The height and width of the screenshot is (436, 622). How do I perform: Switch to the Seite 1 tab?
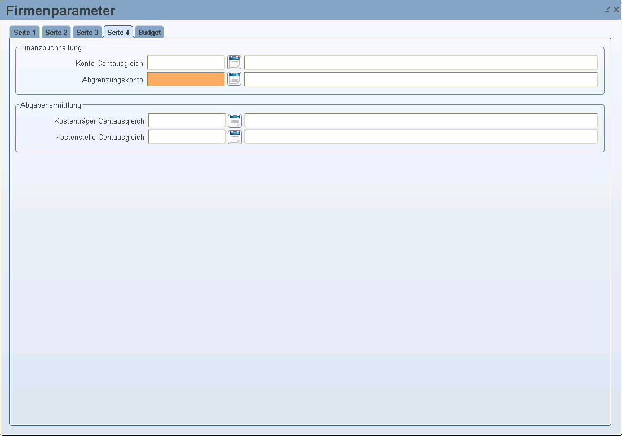(x=25, y=32)
